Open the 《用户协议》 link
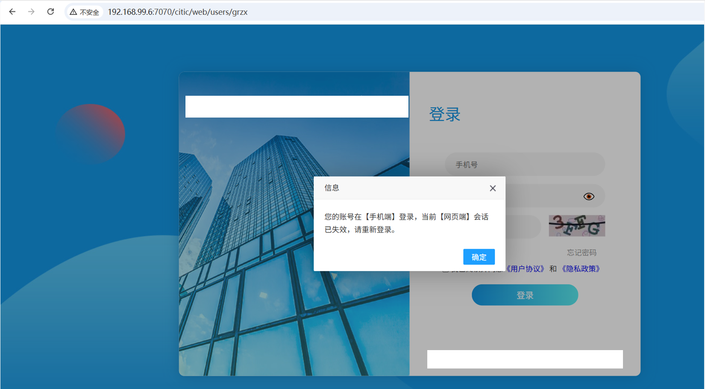The width and height of the screenshot is (705, 389). [525, 269]
